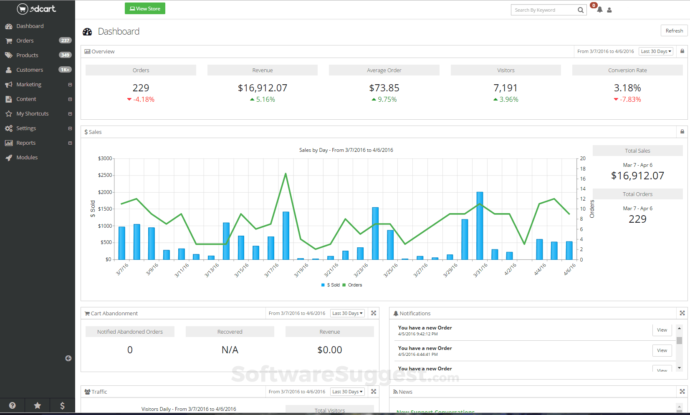Toggle the Orders series in chart legend

352,285
